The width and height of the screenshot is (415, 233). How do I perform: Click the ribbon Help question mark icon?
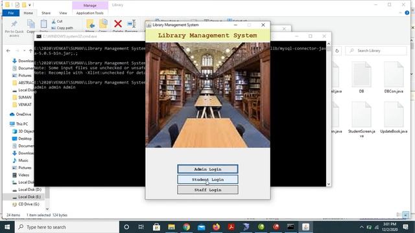[x=407, y=13]
